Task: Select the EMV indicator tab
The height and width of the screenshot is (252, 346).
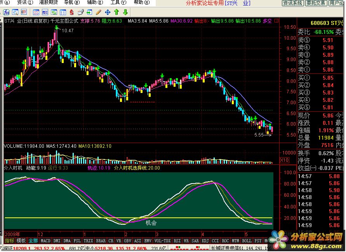Action: (148, 241)
